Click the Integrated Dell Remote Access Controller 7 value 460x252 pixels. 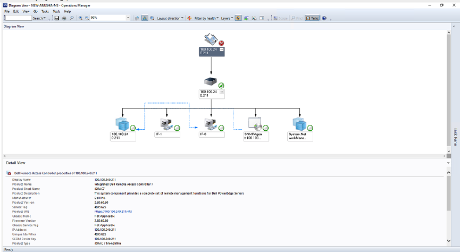(x=123, y=184)
